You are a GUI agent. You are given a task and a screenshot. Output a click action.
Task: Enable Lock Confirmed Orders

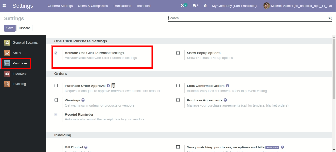178,86
